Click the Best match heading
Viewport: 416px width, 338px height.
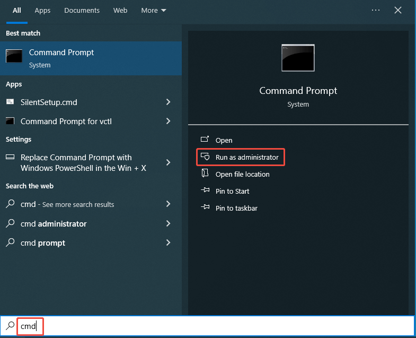(23, 33)
